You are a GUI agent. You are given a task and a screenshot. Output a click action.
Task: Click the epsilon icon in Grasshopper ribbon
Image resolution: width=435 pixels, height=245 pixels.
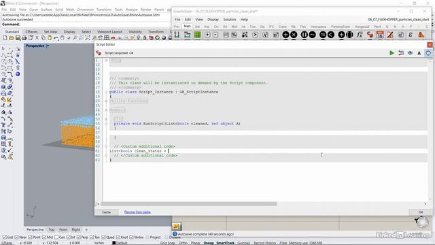point(411,35)
